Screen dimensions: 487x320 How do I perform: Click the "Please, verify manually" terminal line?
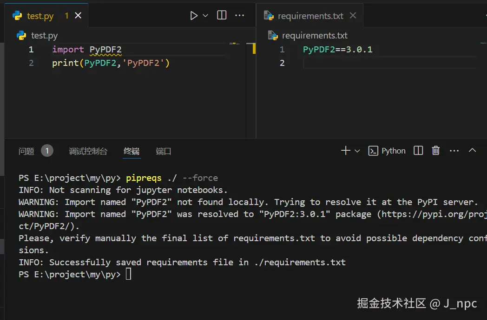(x=253, y=244)
